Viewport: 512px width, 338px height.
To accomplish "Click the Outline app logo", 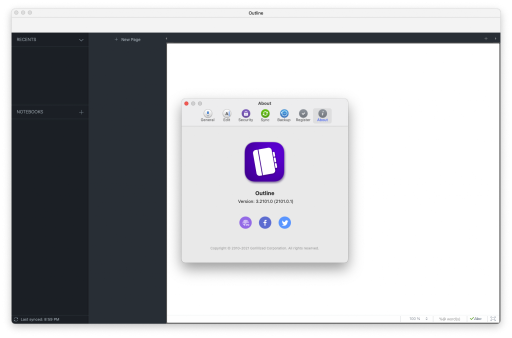I will point(264,161).
